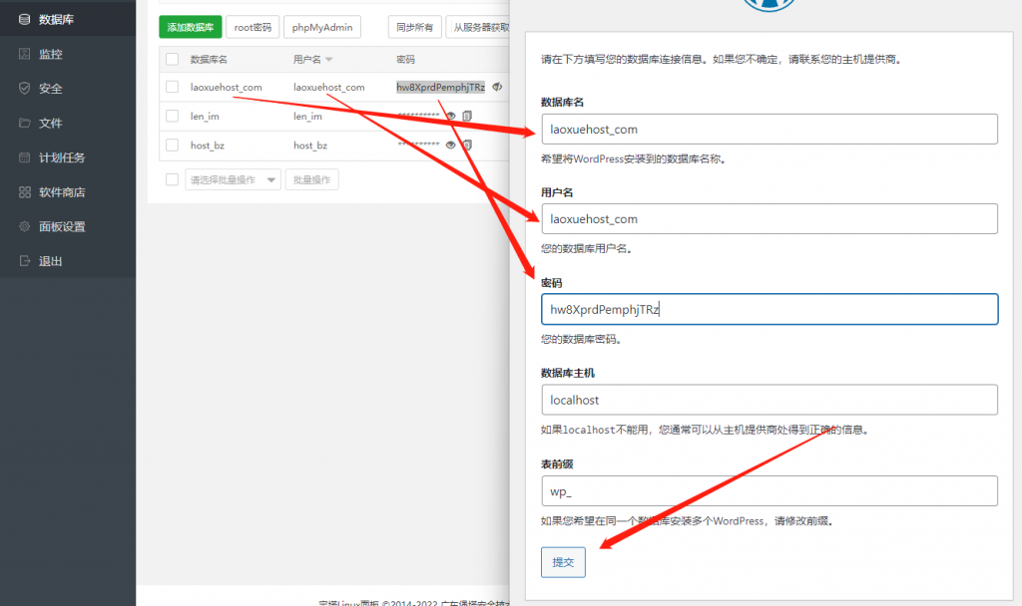Show the host_bz password via eye icon

(451, 146)
